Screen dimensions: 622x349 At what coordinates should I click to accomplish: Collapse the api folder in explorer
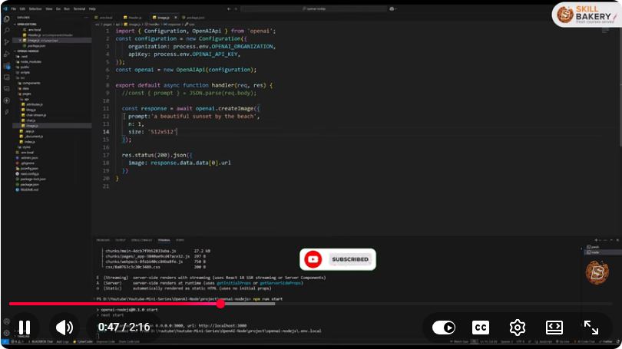26,99
